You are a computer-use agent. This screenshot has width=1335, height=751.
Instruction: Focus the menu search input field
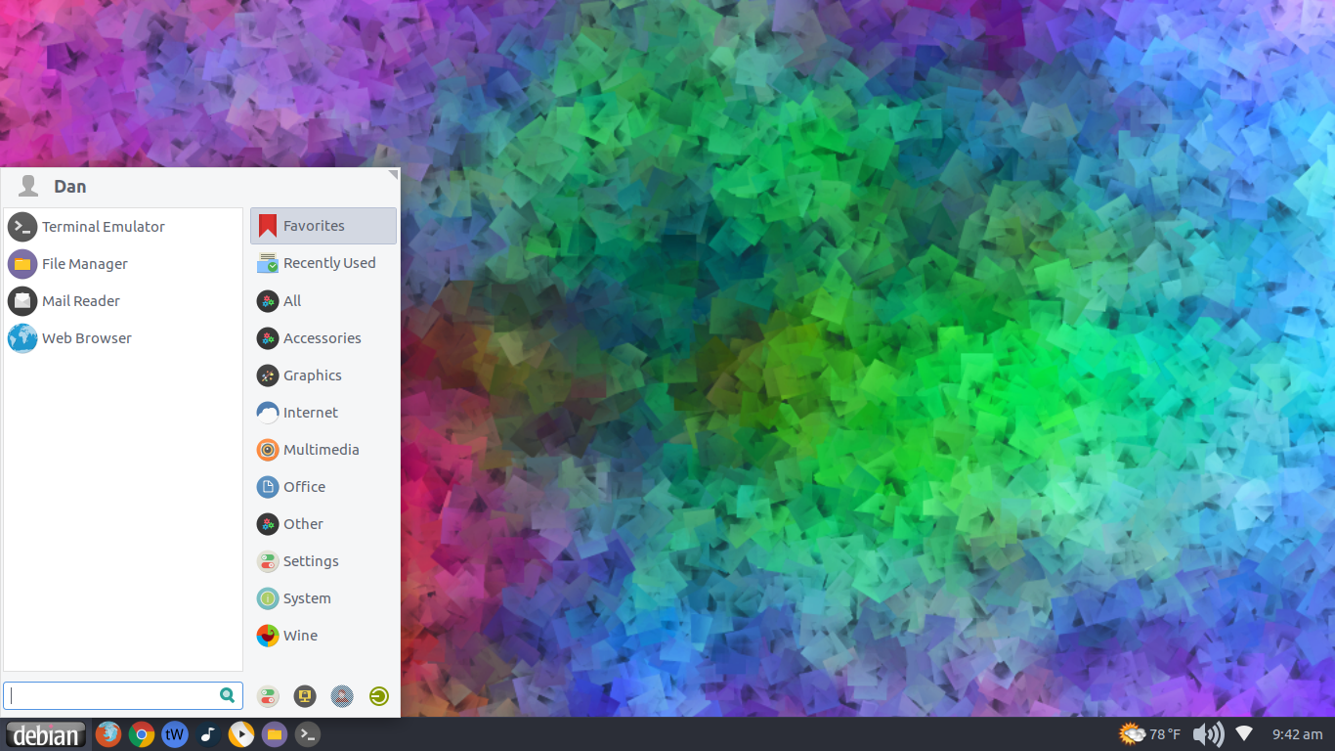coord(123,695)
